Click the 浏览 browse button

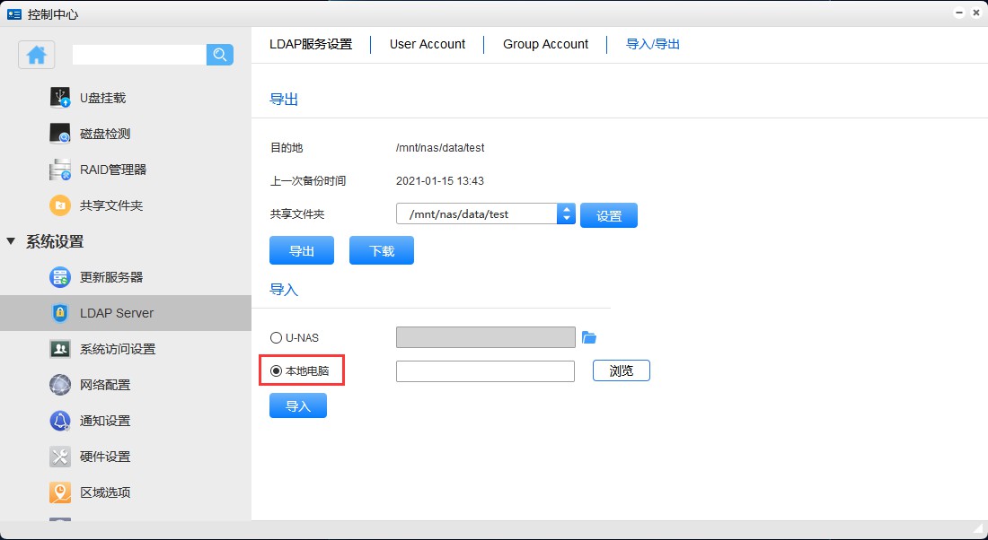(x=621, y=370)
